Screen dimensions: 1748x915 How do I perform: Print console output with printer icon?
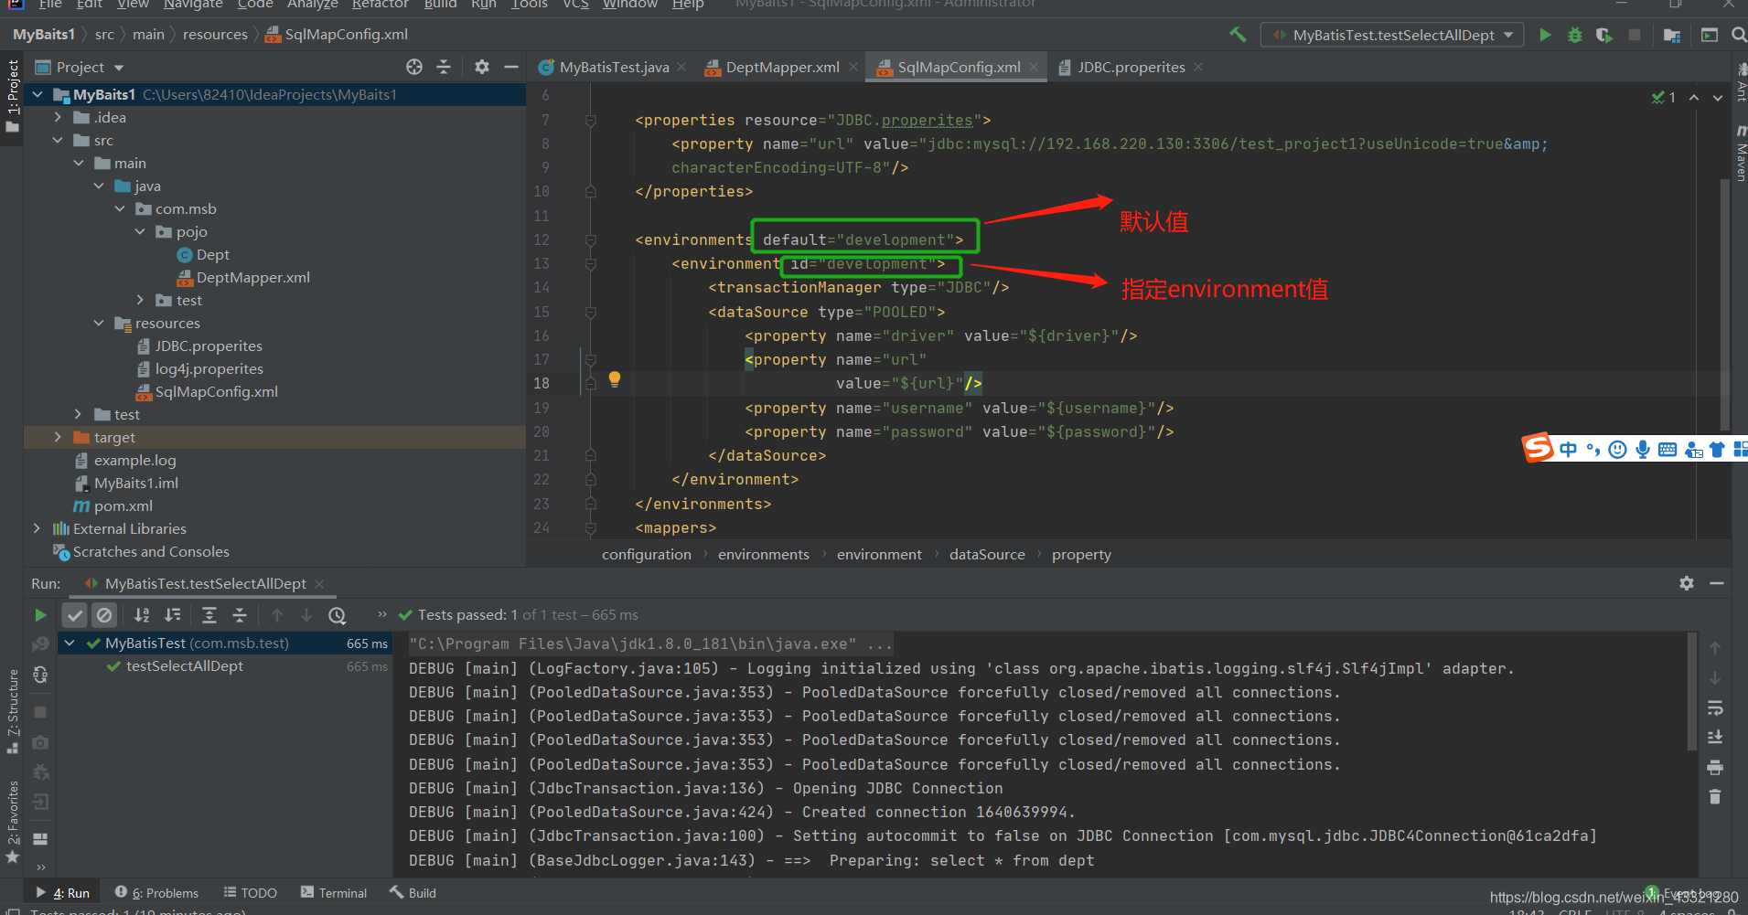coord(1715,767)
